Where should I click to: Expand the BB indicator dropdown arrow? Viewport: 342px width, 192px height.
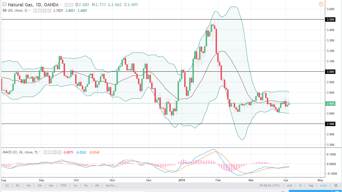click(29, 11)
